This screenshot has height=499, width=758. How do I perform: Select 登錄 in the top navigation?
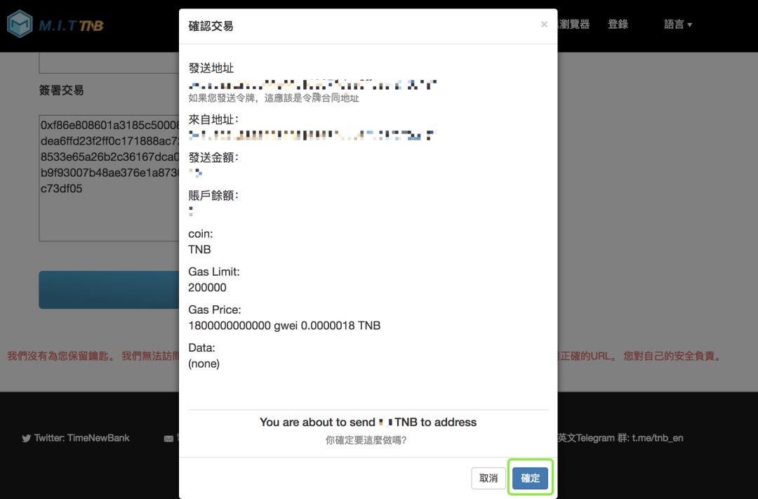point(618,23)
